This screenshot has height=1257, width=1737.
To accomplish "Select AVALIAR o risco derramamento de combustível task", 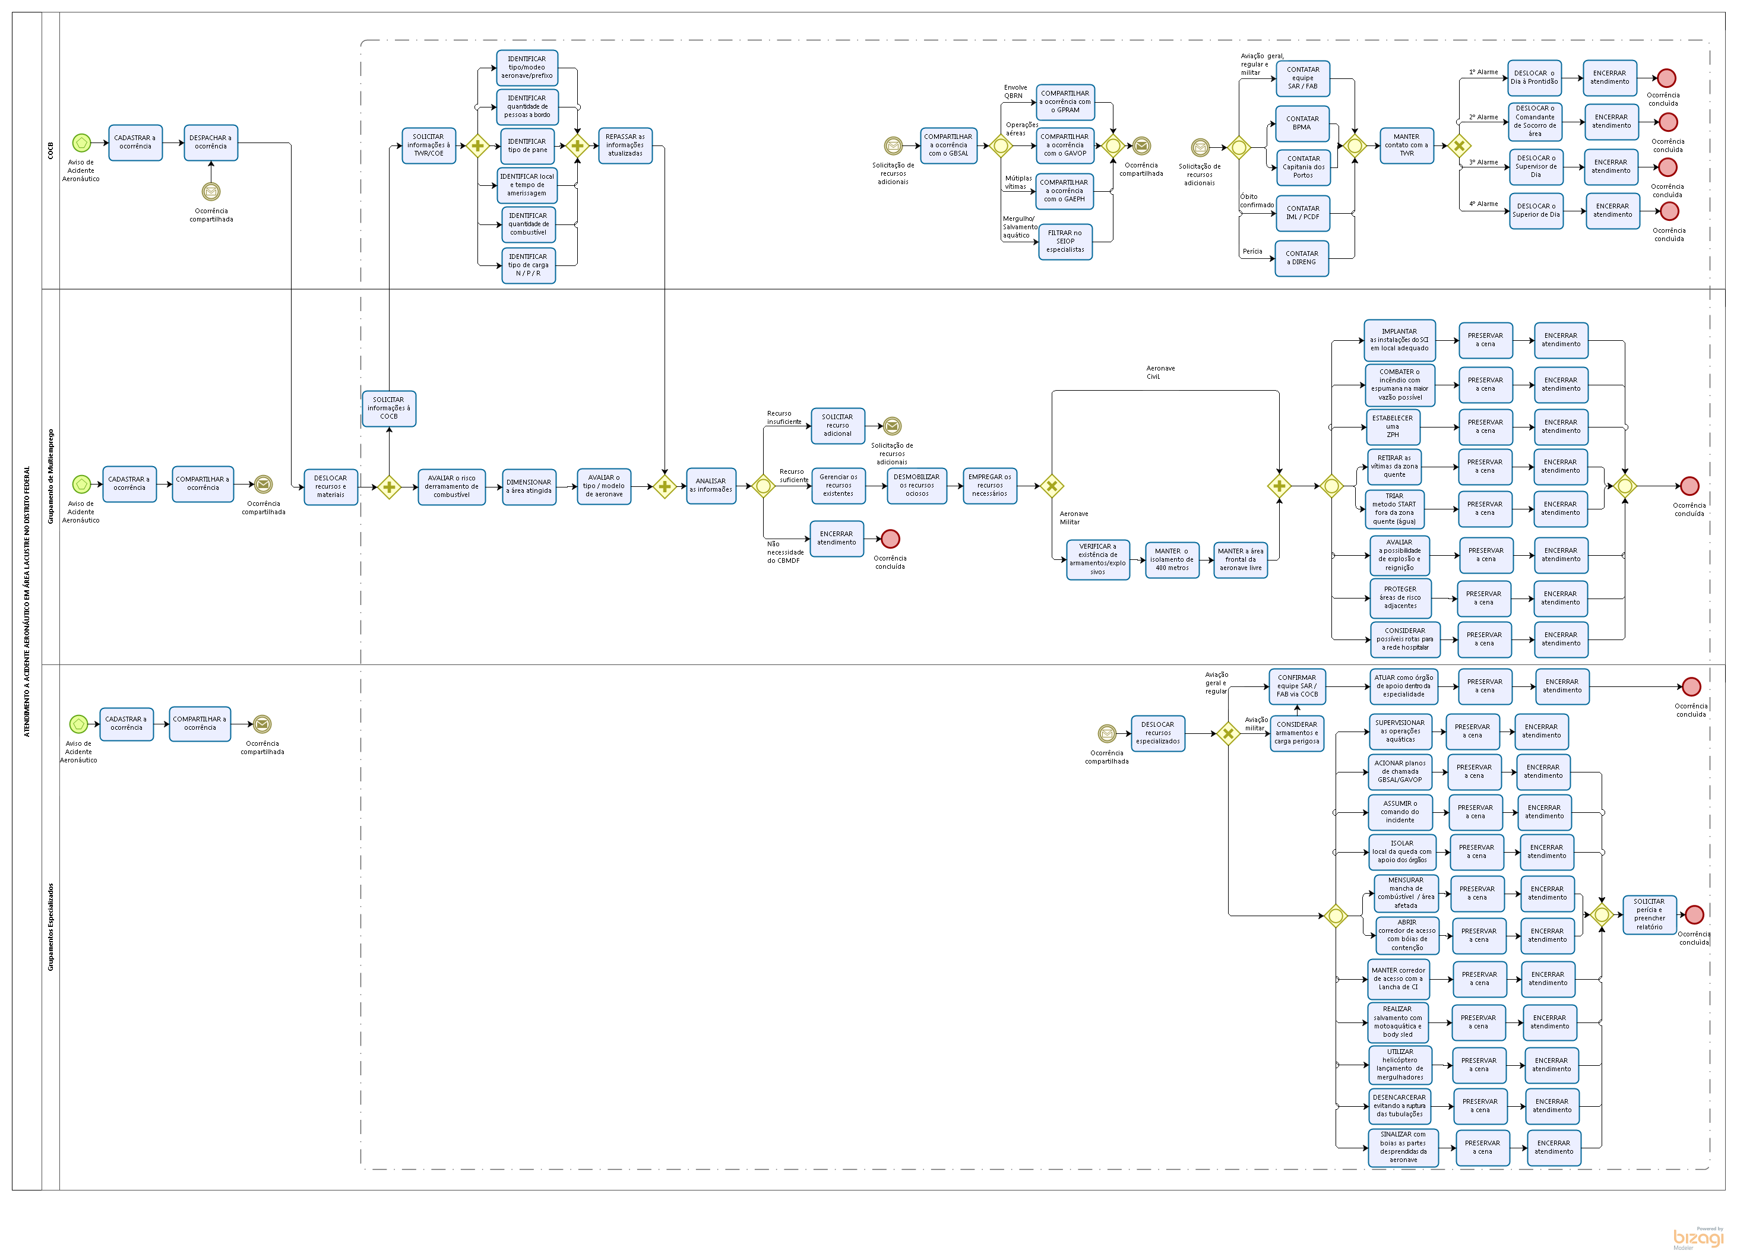I will click(452, 487).
